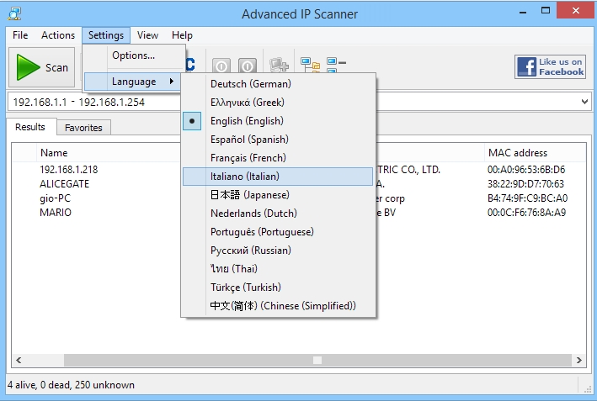Open the View menu

(147, 35)
